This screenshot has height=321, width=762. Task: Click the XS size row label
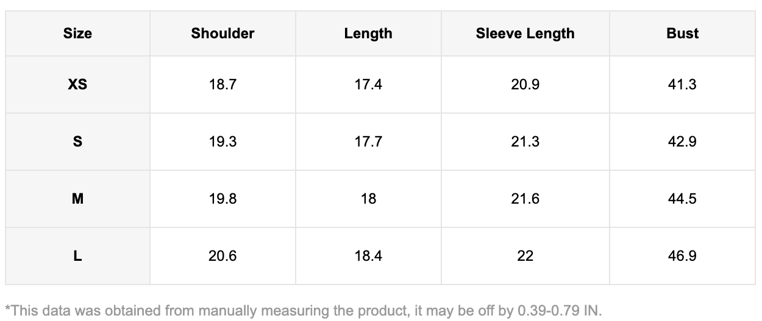[x=77, y=85]
